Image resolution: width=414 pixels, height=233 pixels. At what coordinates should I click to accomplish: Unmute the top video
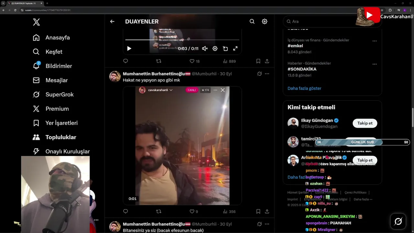point(205,49)
